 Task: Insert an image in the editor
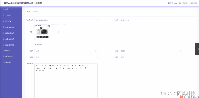tap(40, 71)
